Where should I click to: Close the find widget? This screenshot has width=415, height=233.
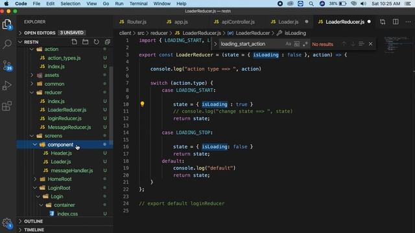click(x=370, y=44)
